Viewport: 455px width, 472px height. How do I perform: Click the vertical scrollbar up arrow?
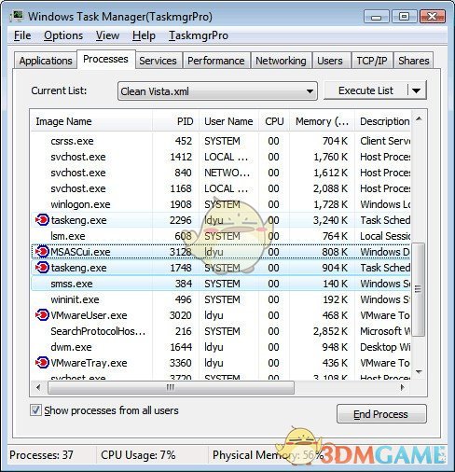(x=419, y=118)
